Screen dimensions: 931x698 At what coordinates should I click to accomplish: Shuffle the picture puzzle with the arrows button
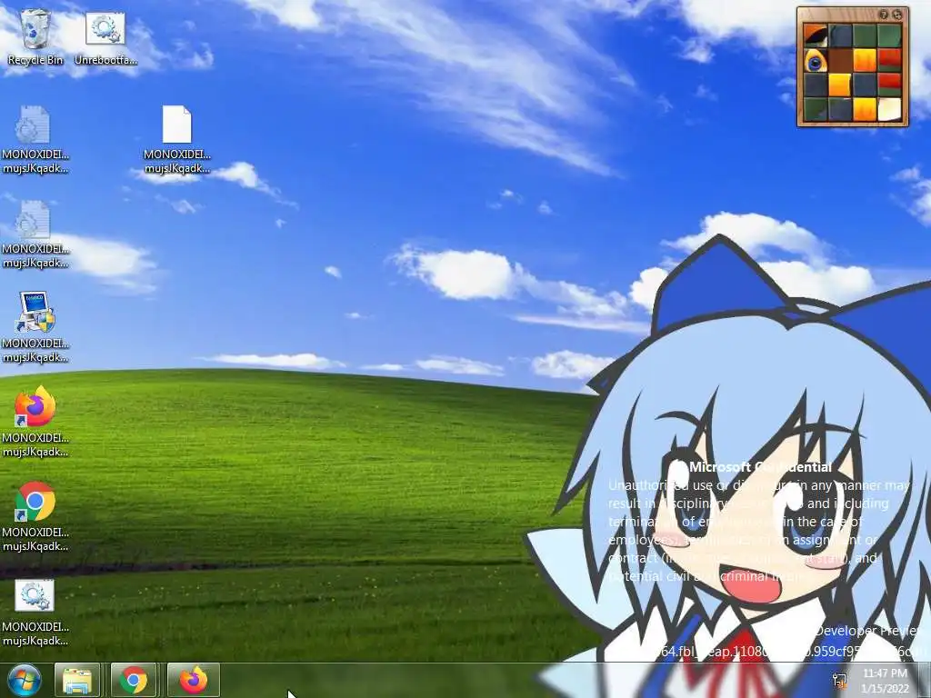[x=897, y=15]
